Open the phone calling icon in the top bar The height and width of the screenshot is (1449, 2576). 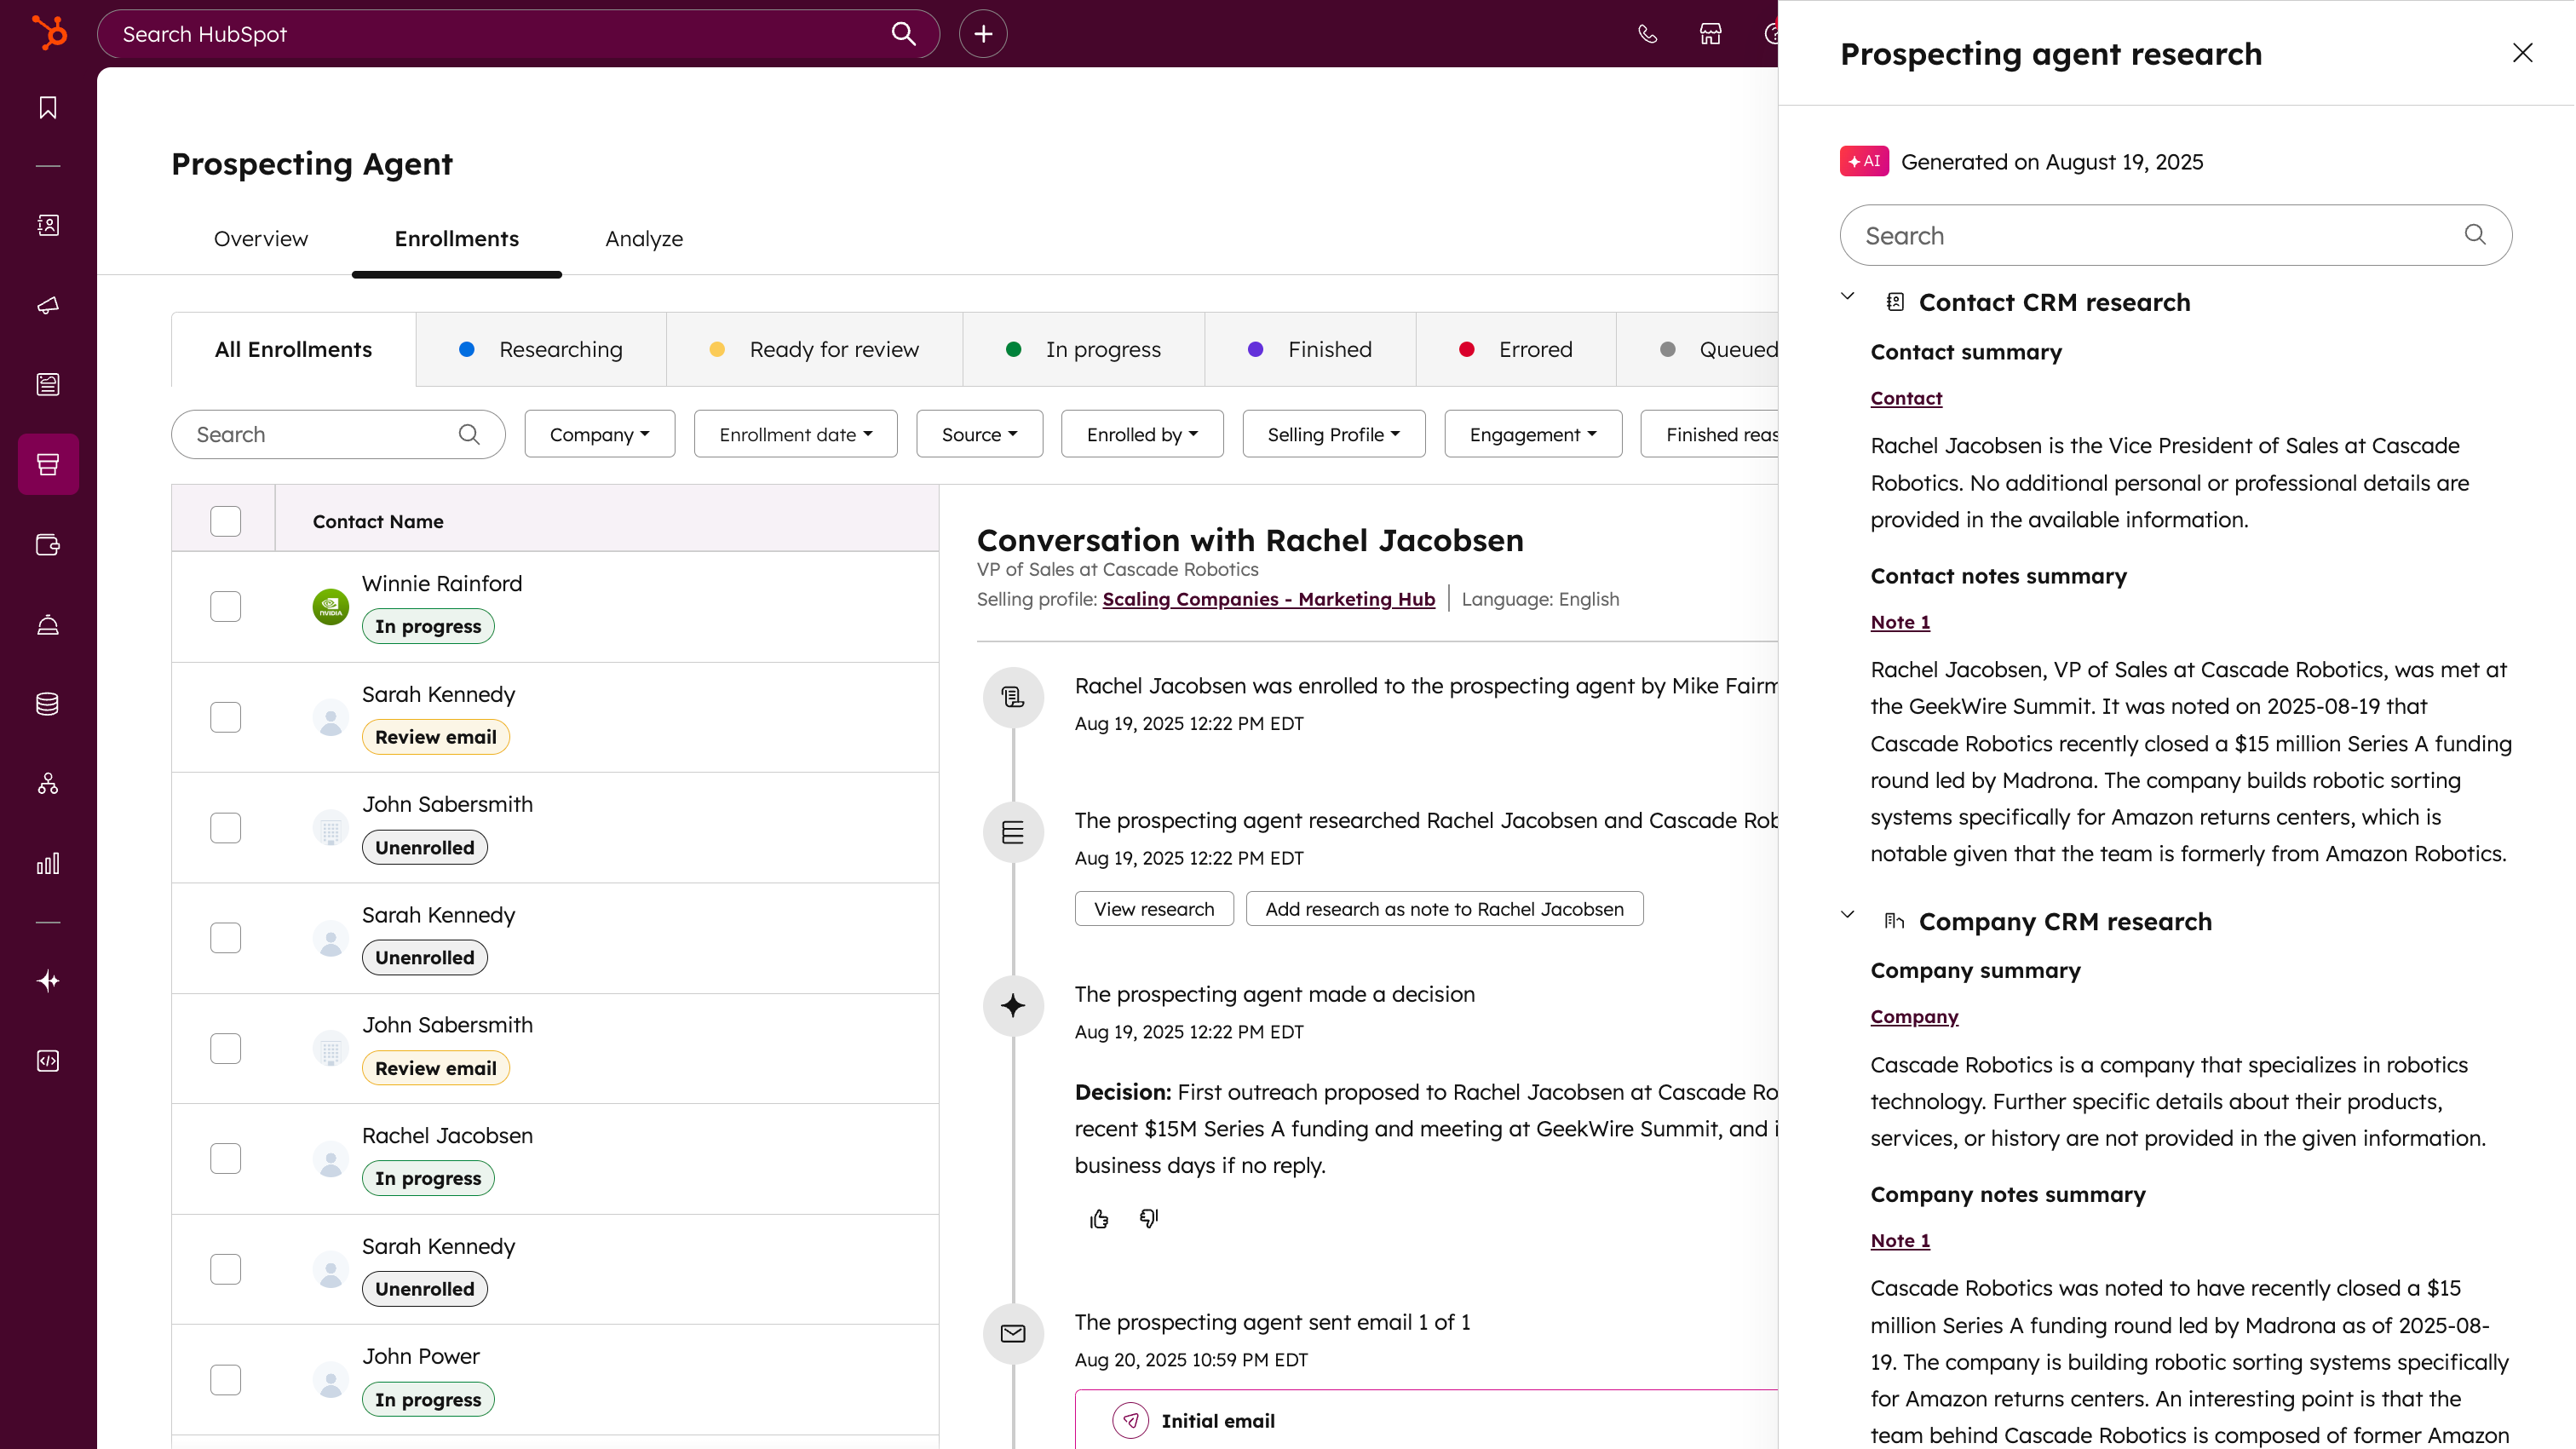coord(1647,34)
